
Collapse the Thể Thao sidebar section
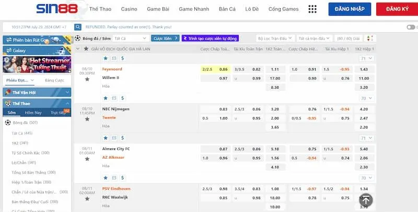(x=37, y=103)
